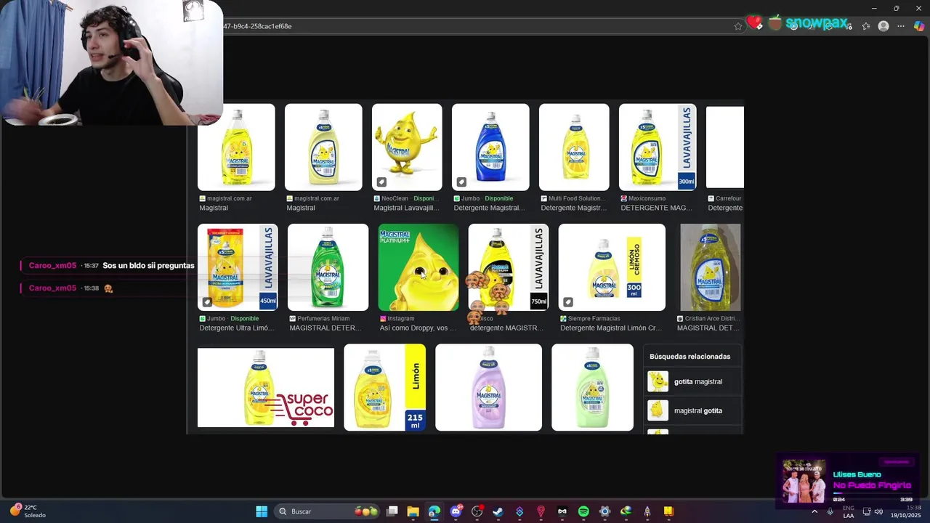Click Caroo_xm05's 'Sos un bldo' chat message

click(148, 266)
